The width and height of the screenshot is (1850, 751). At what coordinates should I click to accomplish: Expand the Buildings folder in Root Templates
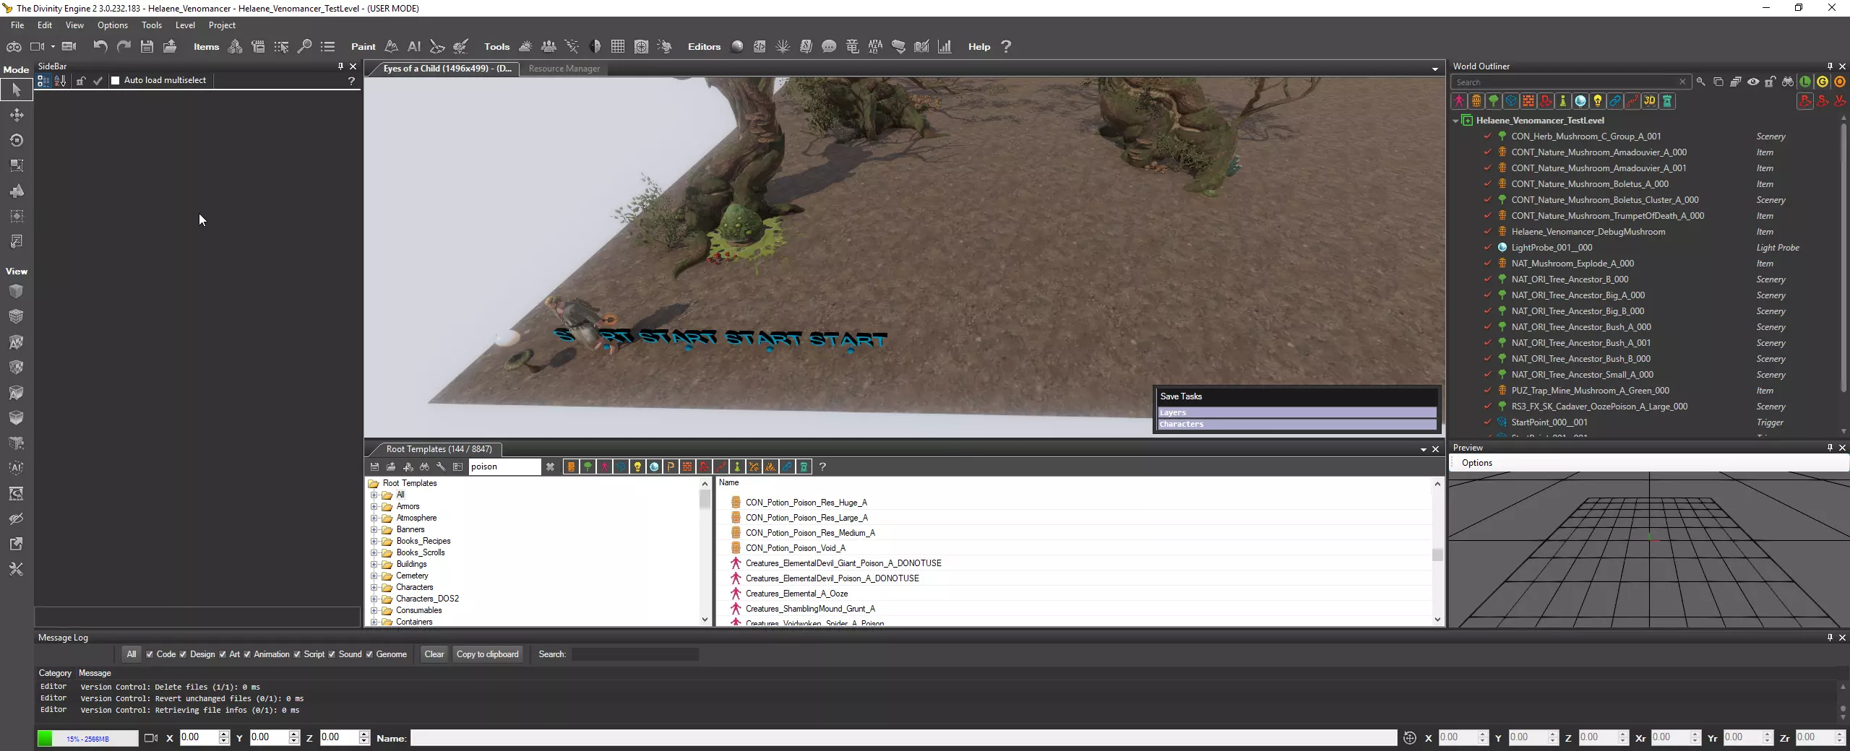(374, 564)
